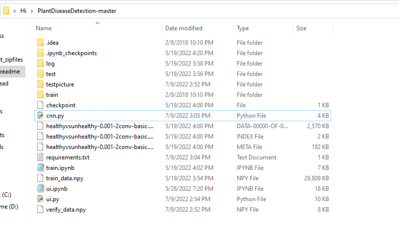Screen dimensions: 399x226
Task: Select the (C:) drive in the sidebar
Action: click(x=6, y=195)
